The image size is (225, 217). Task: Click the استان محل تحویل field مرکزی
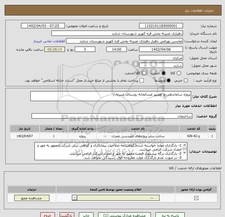pyautogui.click(x=161, y=58)
